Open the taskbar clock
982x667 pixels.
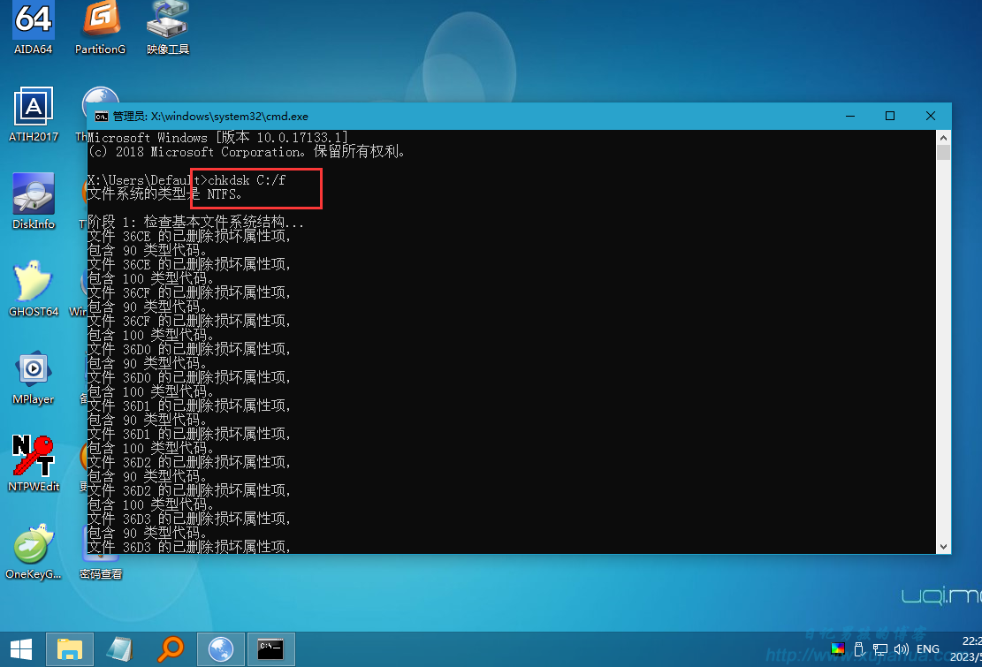968,648
